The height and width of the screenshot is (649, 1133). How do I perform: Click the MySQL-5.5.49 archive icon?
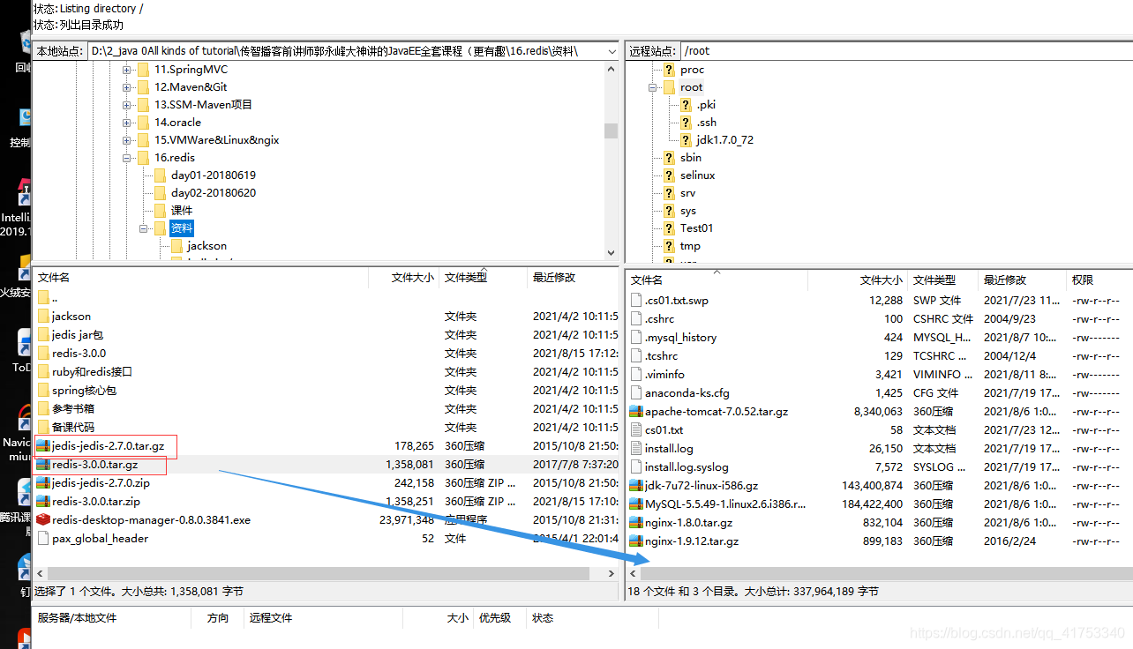(x=636, y=504)
